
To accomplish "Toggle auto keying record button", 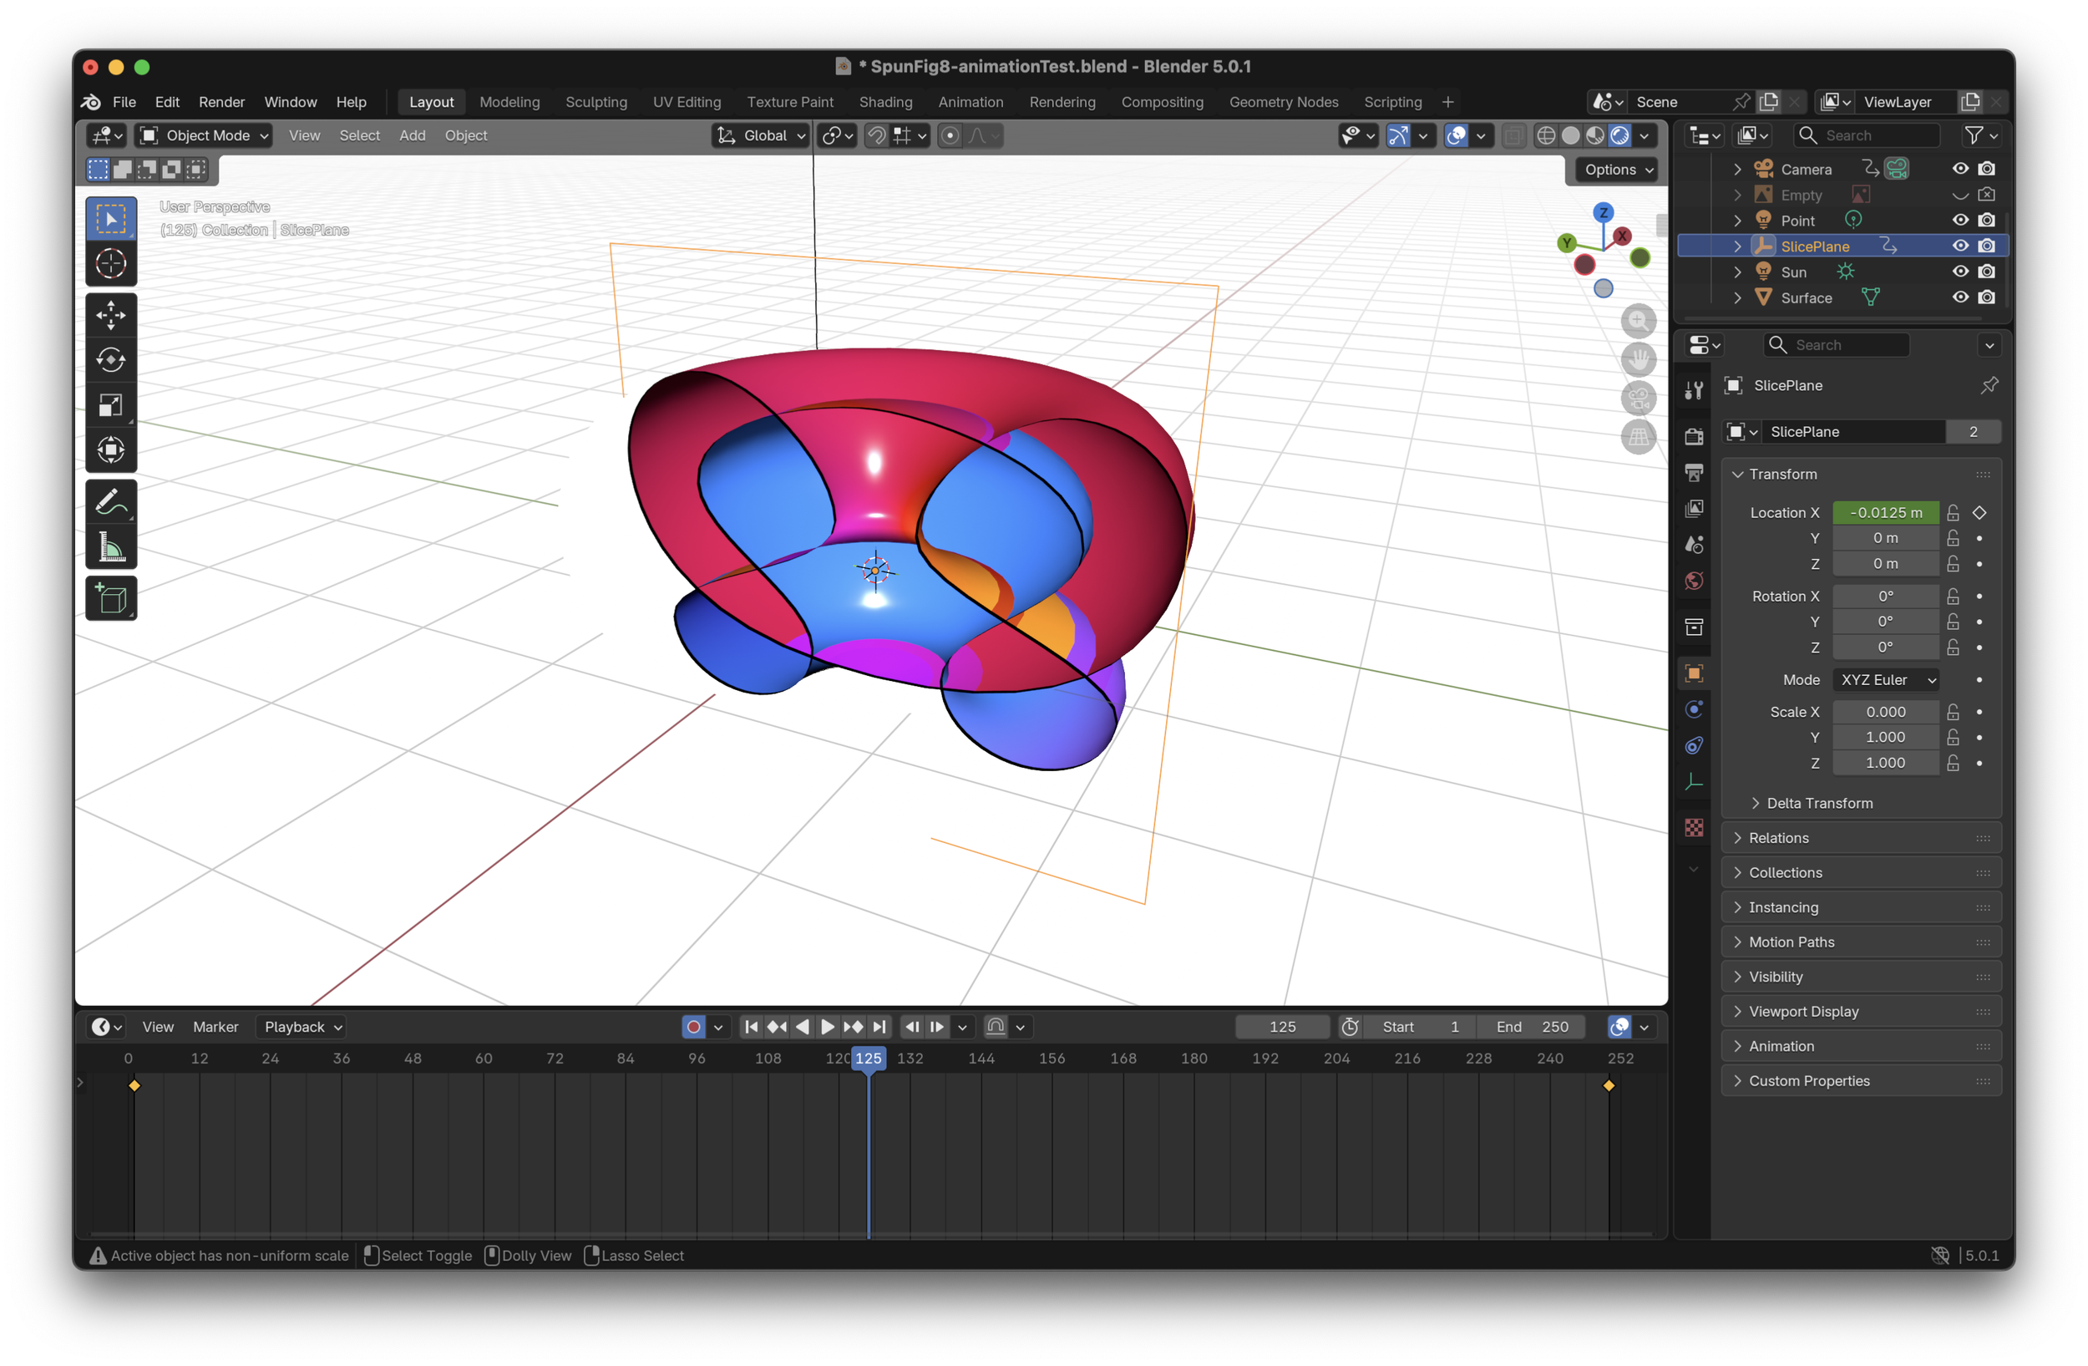I will (x=693, y=1027).
